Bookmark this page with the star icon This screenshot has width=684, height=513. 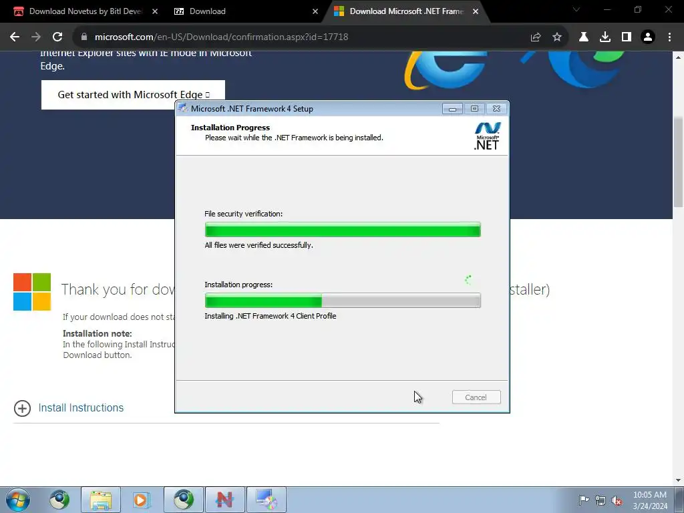click(x=557, y=37)
